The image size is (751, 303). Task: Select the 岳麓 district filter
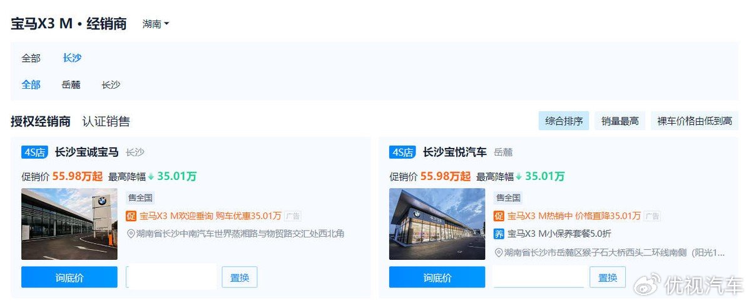pos(71,84)
